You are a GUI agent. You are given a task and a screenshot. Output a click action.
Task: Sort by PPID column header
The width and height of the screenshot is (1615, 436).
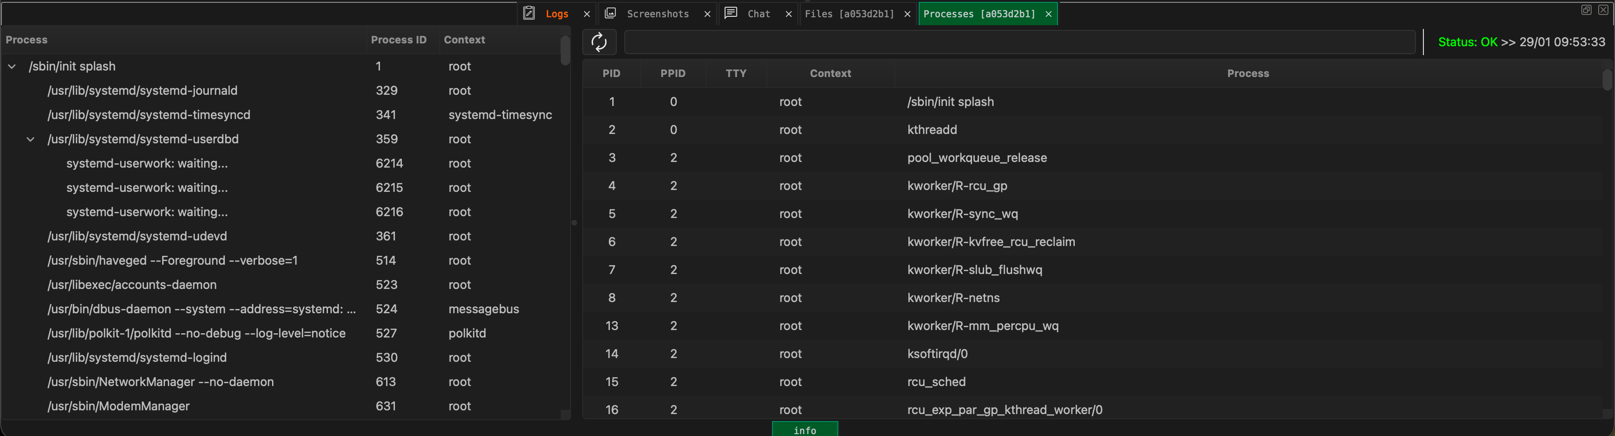(673, 73)
